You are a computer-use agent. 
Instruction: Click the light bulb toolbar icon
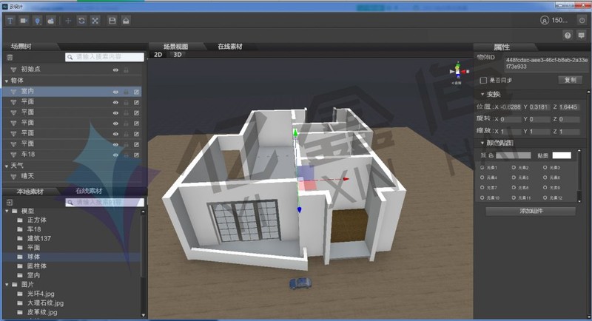[x=38, y=21]
